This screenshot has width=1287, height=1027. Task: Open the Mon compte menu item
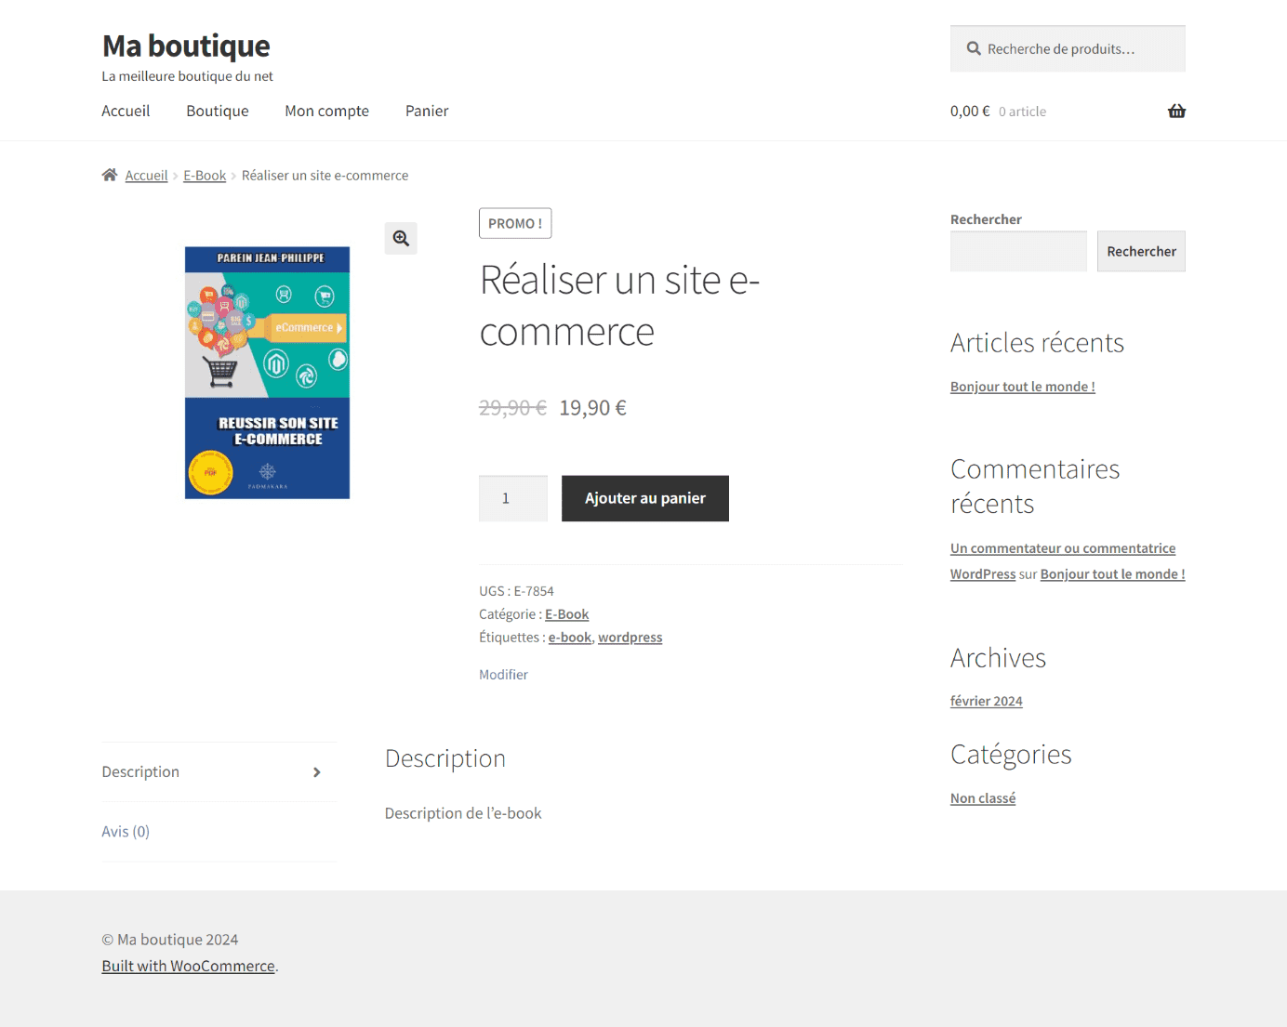[x=326, y=111]
